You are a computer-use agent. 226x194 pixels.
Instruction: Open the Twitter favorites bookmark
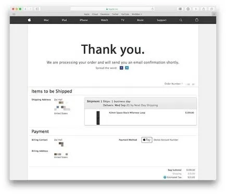(115, 14)
